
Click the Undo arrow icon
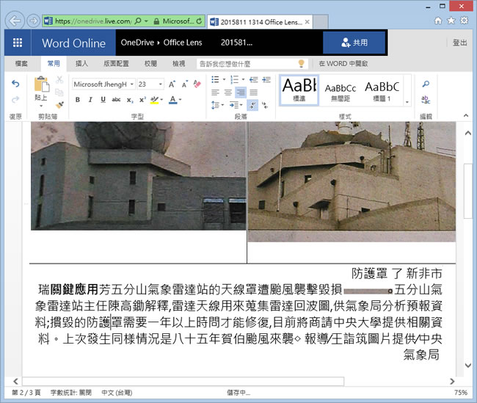[15, 84]
